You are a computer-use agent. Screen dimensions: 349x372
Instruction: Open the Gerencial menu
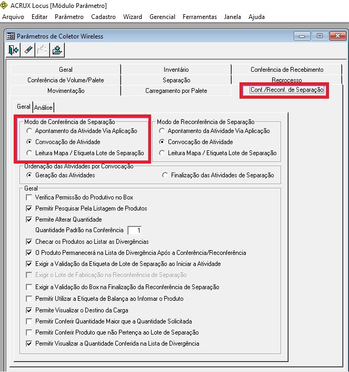pyautogui.click(x=162, y=17)
